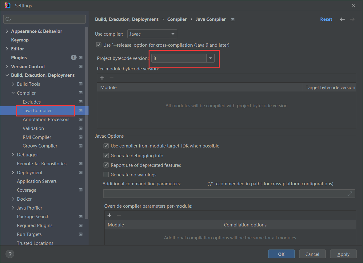This screenshot has height=263, width=363.
Task: Click the Additional command line parameters field
Action: pyautogui.click(x=229, y=194)
